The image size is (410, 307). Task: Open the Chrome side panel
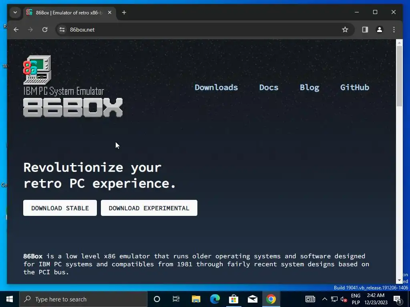[365, 30]
